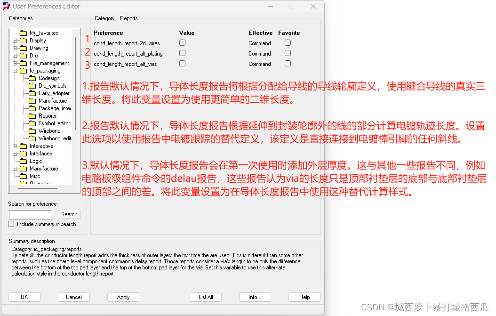Close the User Preferences Editor window
The image size is (496, 316).
click(313, 6)
